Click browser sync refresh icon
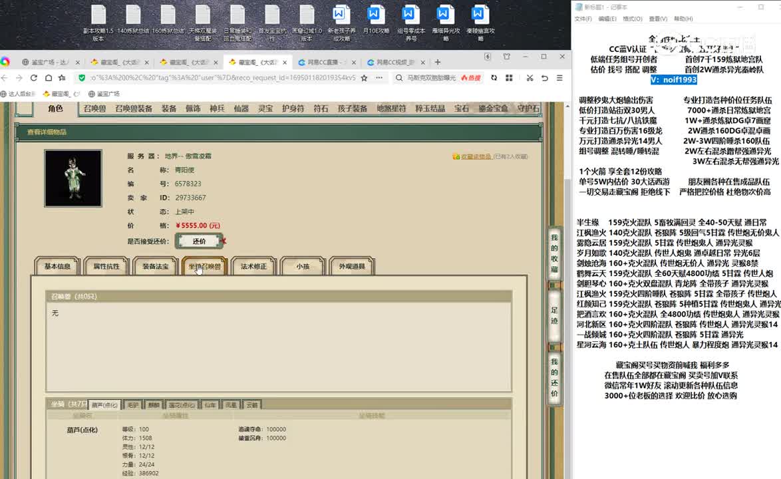Screen dimensions: 781x479 [494, 78]
